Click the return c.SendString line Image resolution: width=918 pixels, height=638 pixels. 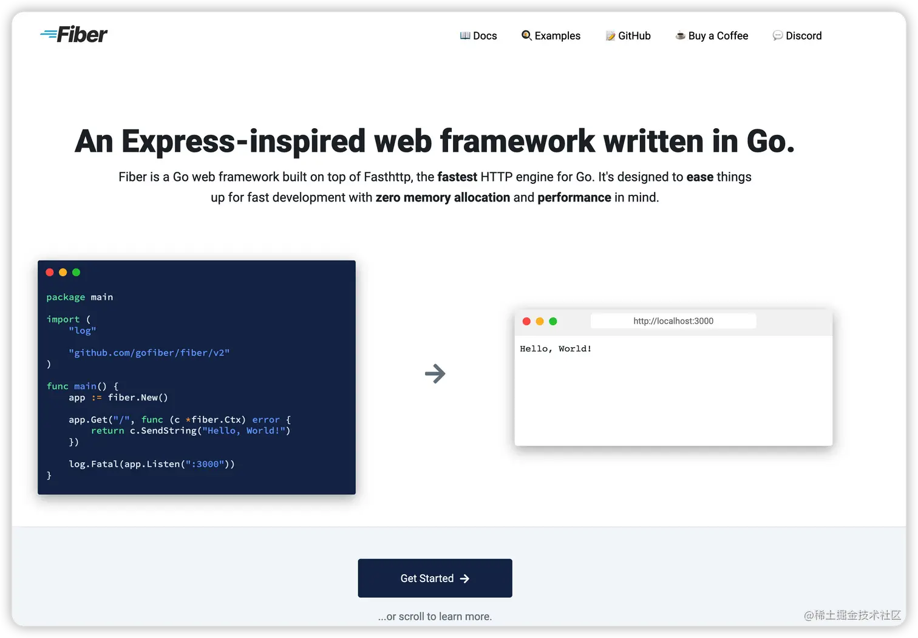(x=191, y=431)
